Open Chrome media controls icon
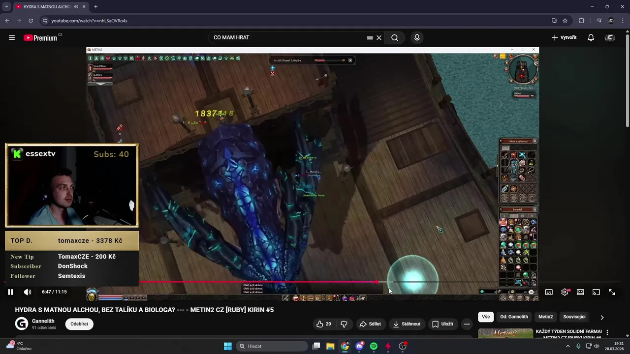Image resolution: width=630 pixels, height=354 pixels. 599,21
